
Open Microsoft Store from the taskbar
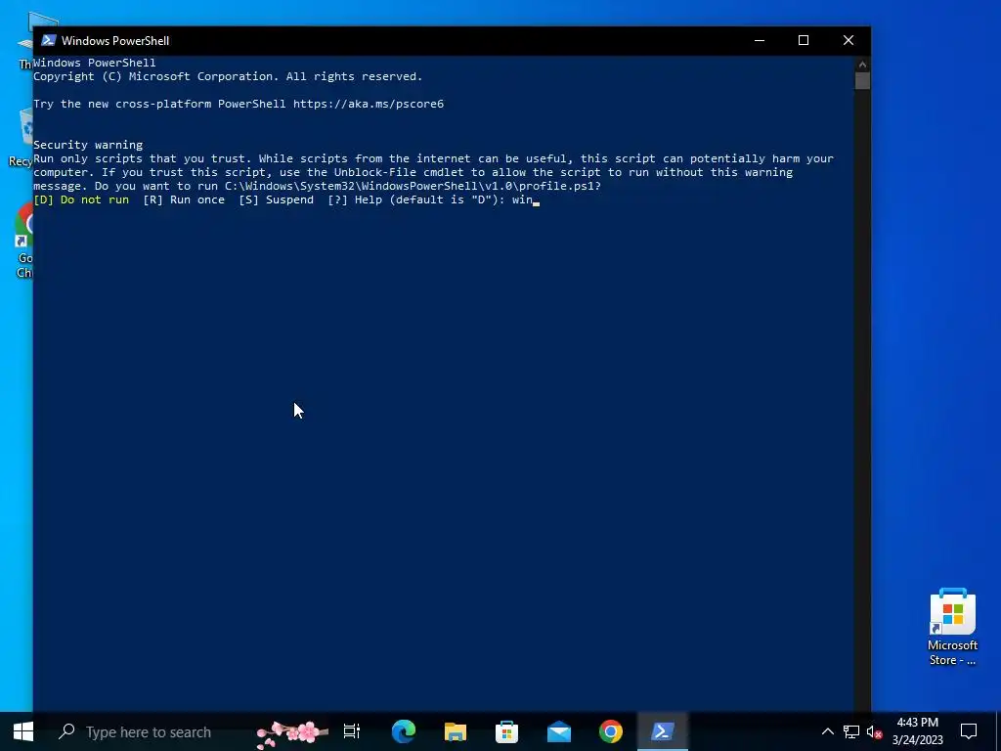507,731
